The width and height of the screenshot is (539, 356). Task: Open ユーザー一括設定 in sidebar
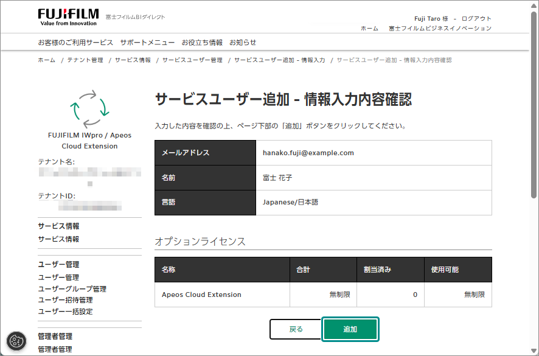coord(65,312)
